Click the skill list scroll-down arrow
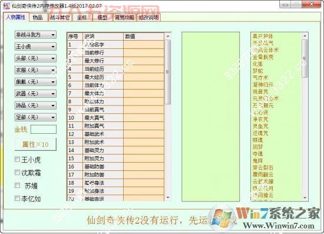 (x=305, y=198)
